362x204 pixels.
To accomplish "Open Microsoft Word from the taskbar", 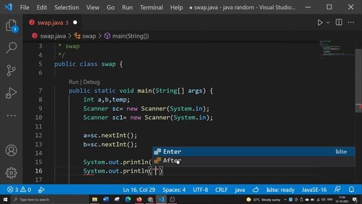I will click(106, 199).
